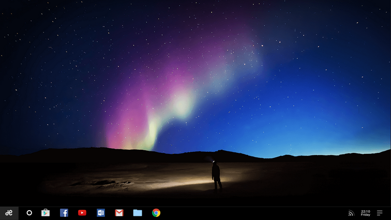Open Microsoft Word from taskbar

tap(101, 213)
